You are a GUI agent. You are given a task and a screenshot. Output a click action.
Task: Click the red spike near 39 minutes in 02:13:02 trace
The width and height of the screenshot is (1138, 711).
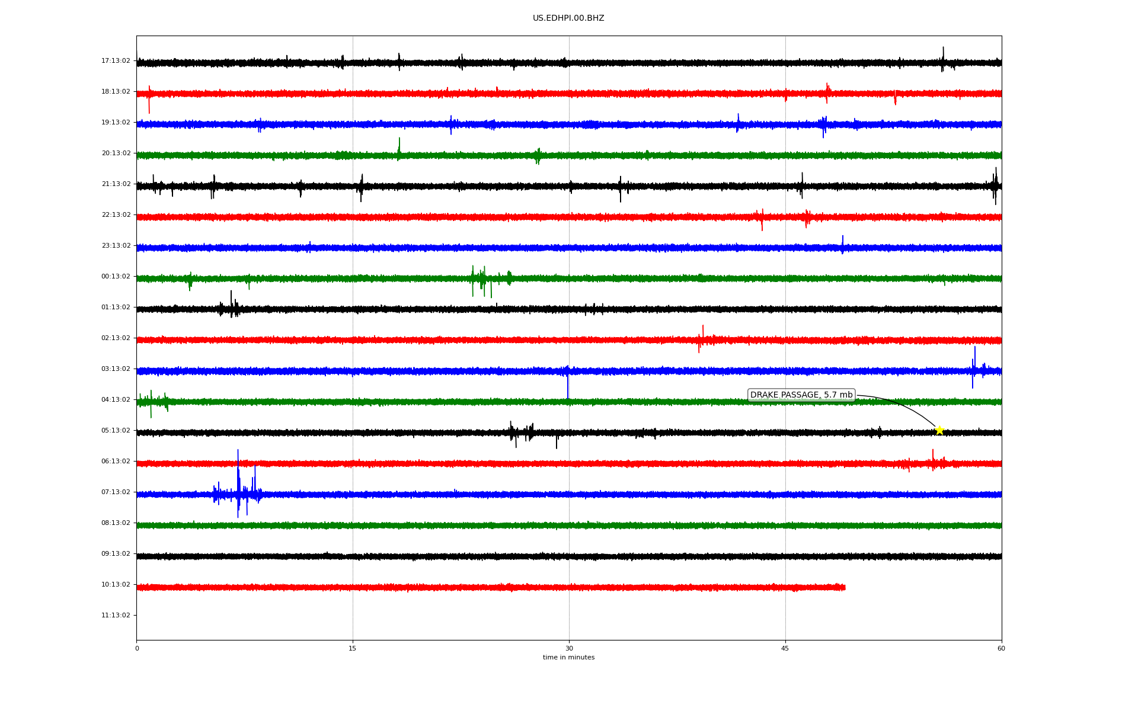pos(702,339)
